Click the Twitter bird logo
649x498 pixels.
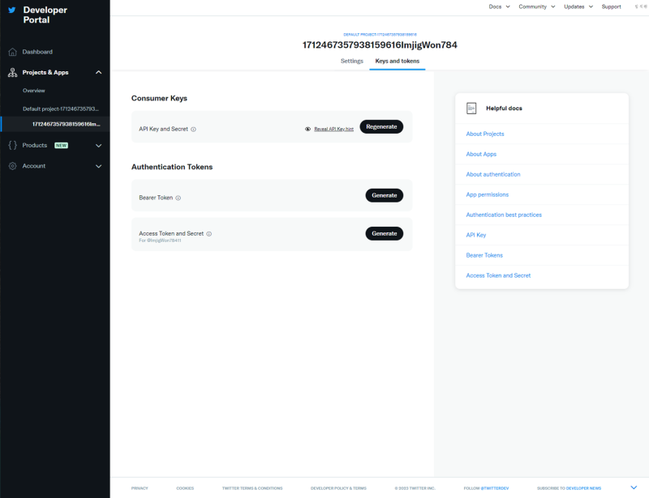(x=12, y=10)
